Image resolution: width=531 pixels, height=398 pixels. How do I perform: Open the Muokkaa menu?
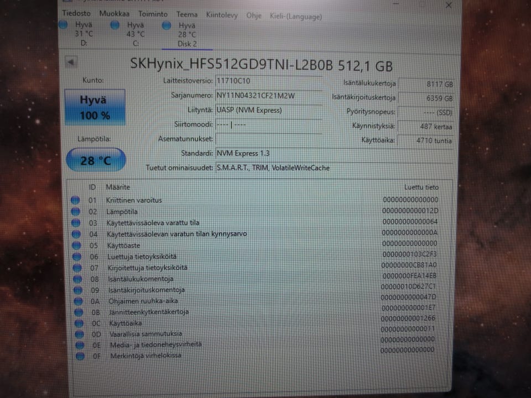tap(114, 14)
